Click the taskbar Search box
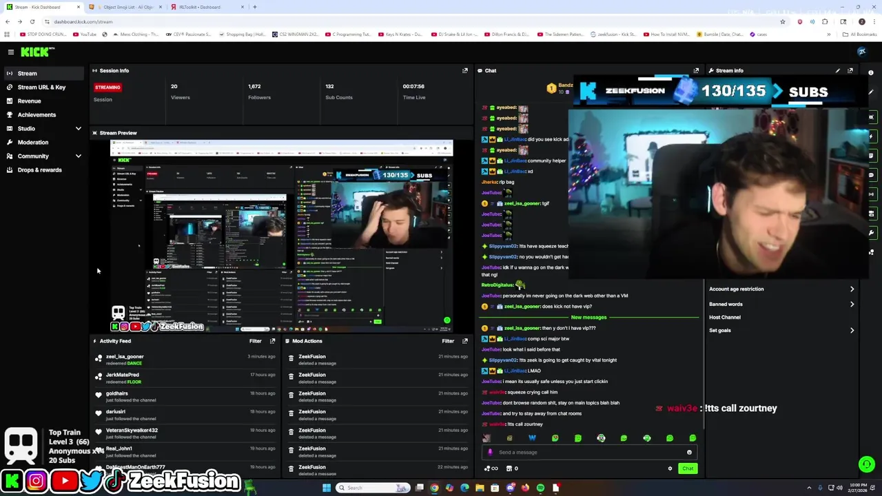The width and height of the screenshot is (882, 496). tap(373, 488)
